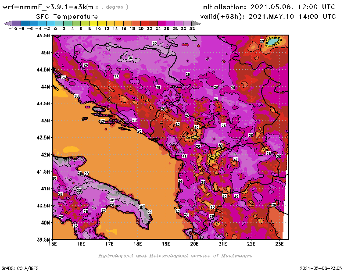
Task: Click the '23E' longitude label
Action: point(279,244)
